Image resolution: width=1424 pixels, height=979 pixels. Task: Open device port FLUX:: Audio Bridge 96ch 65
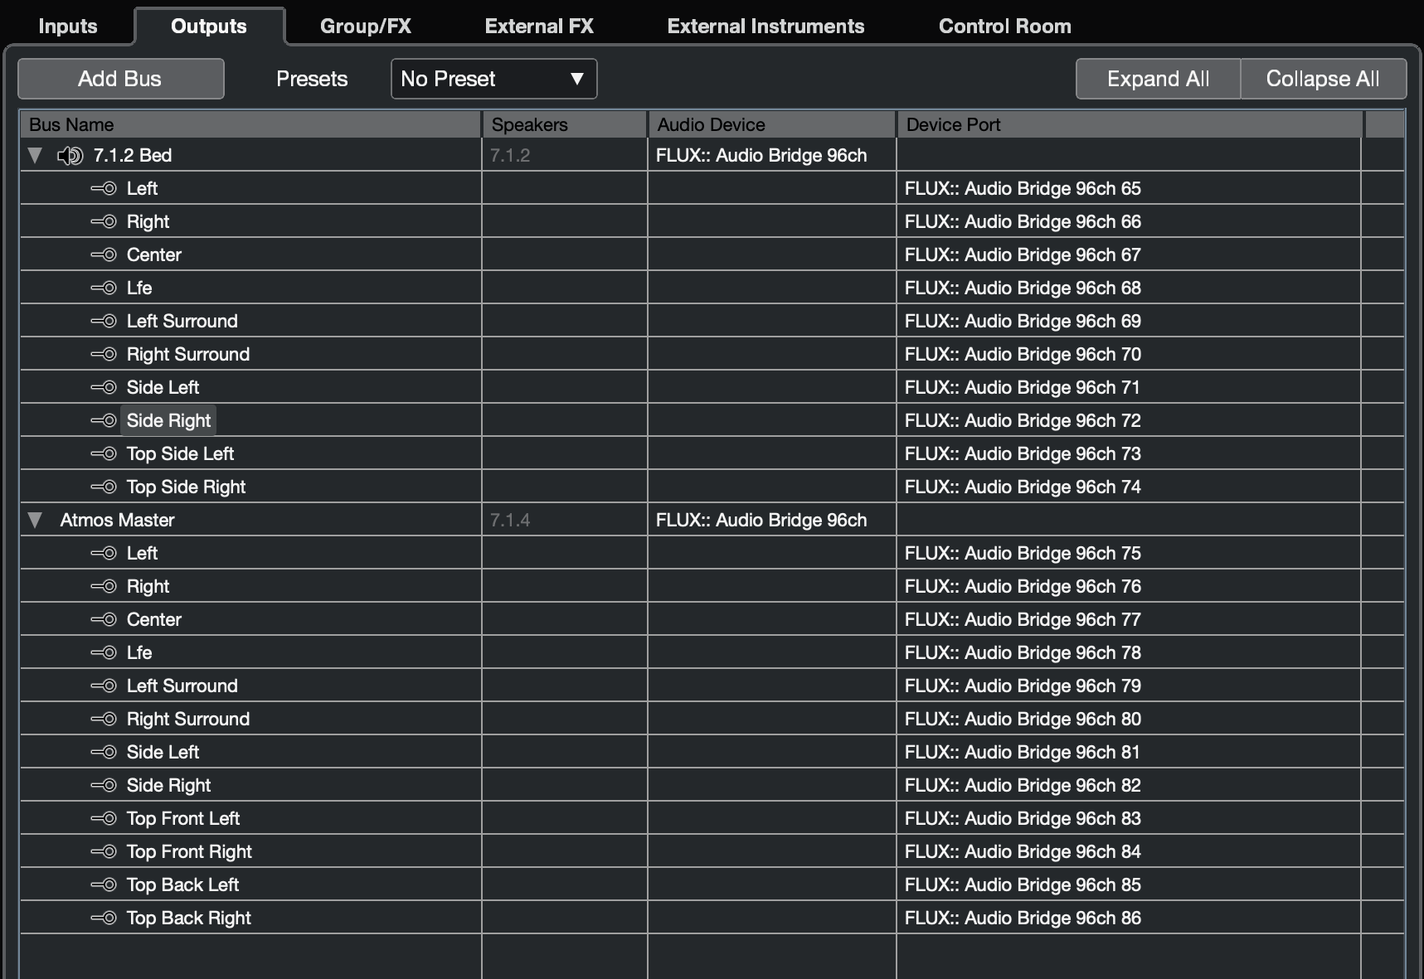click(1022, 188)
